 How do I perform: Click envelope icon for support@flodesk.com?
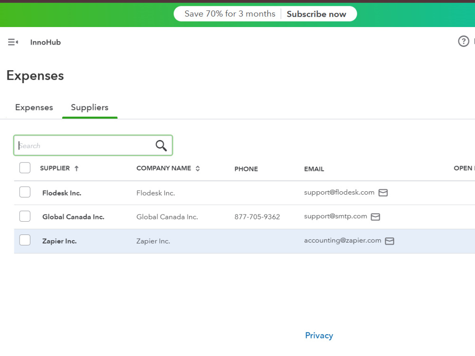383,193
